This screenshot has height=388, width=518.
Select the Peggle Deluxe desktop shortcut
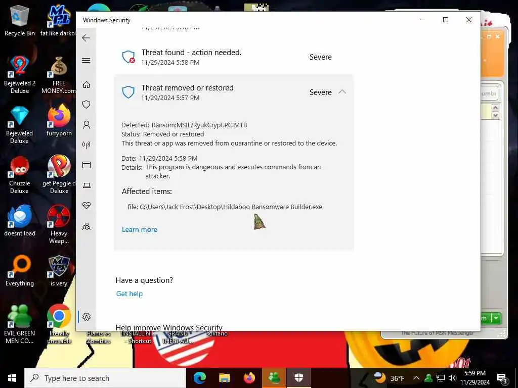tap(59, 175)
